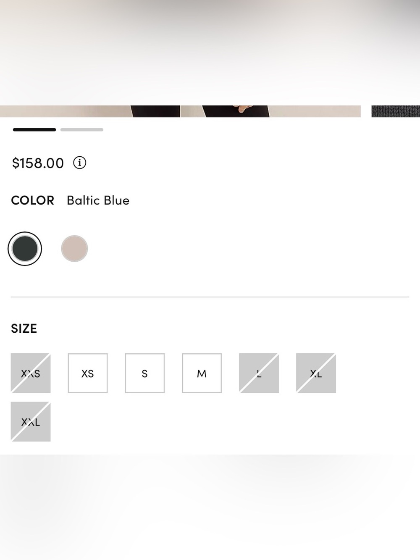The width and height of the screenshot is (420, 560).
Task: Select size S
Action: (145, 373)
